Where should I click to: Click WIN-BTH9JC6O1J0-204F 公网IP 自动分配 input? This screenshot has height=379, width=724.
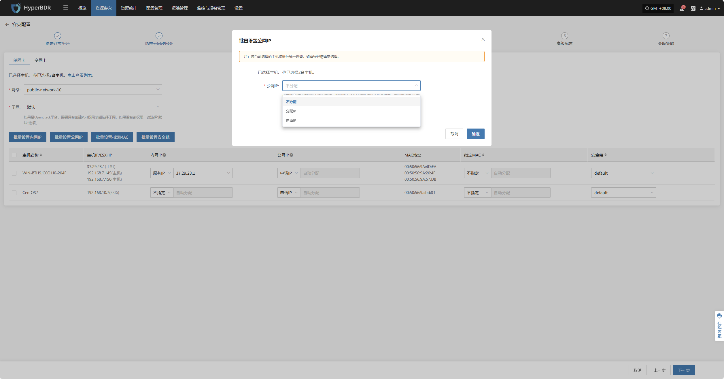coord(330,173)
